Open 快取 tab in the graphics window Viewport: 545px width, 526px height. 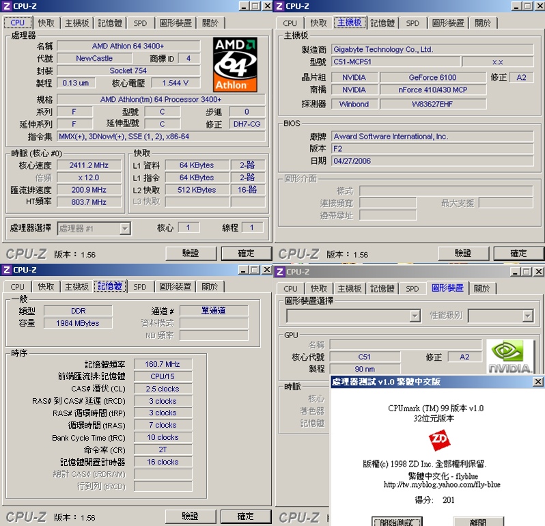(319, 288)
